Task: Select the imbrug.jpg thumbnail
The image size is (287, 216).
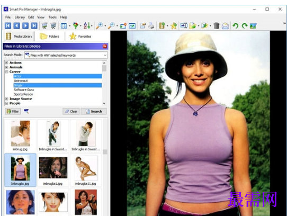Action: pyautogui.click(x=20, y=136)
